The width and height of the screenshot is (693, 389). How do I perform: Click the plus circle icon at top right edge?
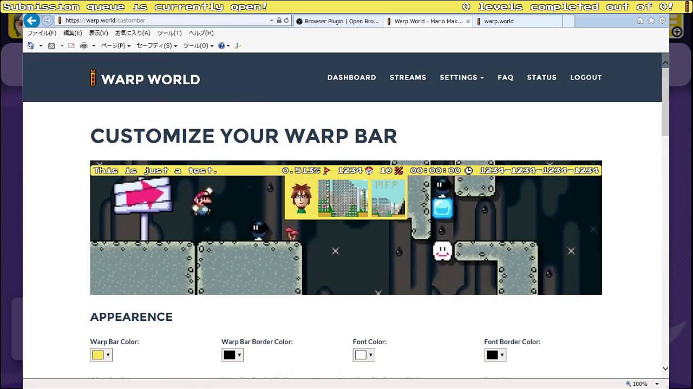coord(677,32)
